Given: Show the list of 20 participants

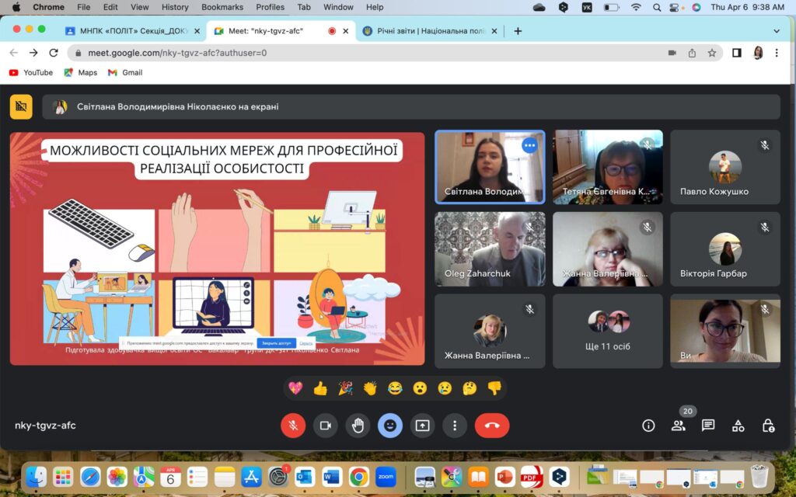Looking at the screenshot, I should 679,426.
